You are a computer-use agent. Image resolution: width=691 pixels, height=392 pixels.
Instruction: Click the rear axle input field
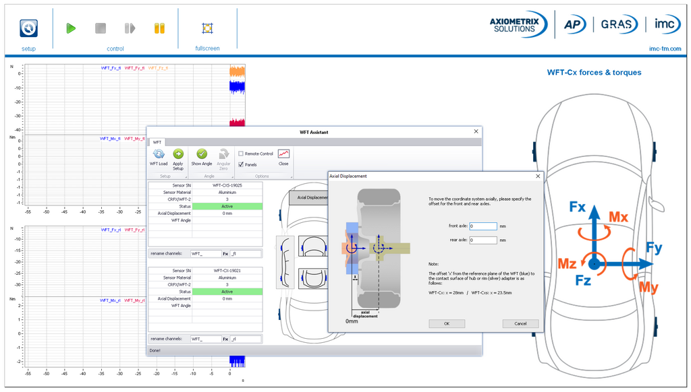[483, 240]
